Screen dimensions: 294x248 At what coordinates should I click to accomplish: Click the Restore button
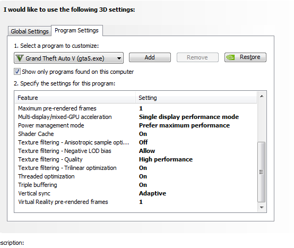tap(245, 57)
